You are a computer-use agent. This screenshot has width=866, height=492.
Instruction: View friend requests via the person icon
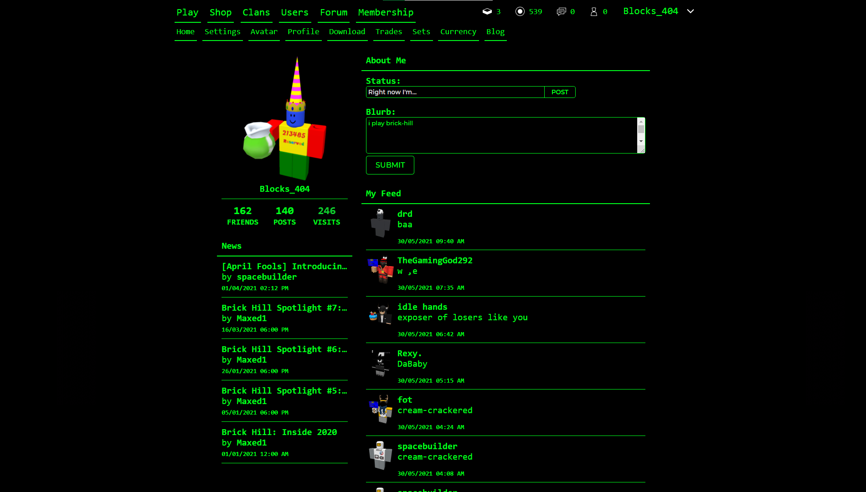coord(593,11)
